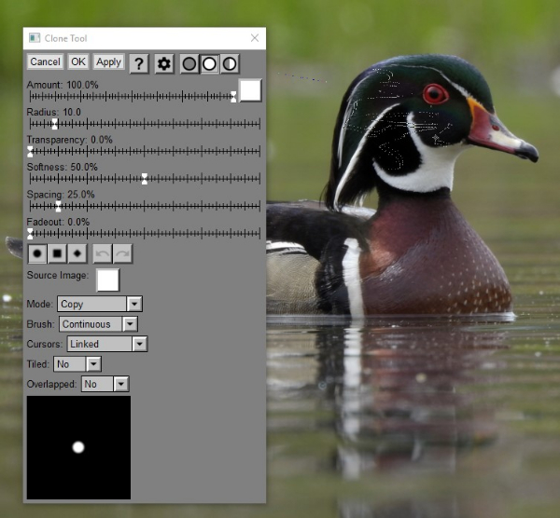560x518 pixels.
Task: Click the redo arrow button
Action: (122, 252)
